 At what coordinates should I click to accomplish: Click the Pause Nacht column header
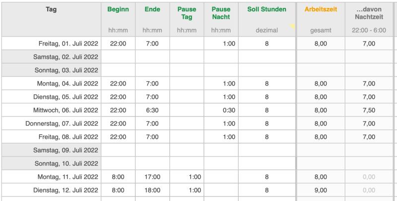(221, 13)
